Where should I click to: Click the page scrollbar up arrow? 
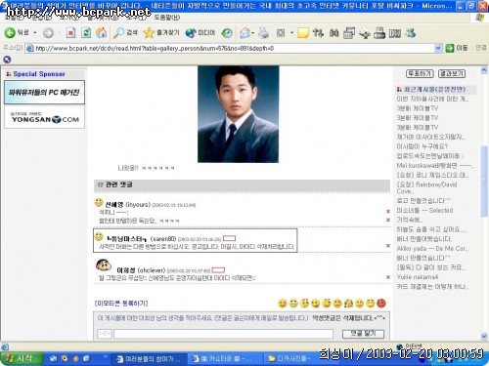(484, 70)
